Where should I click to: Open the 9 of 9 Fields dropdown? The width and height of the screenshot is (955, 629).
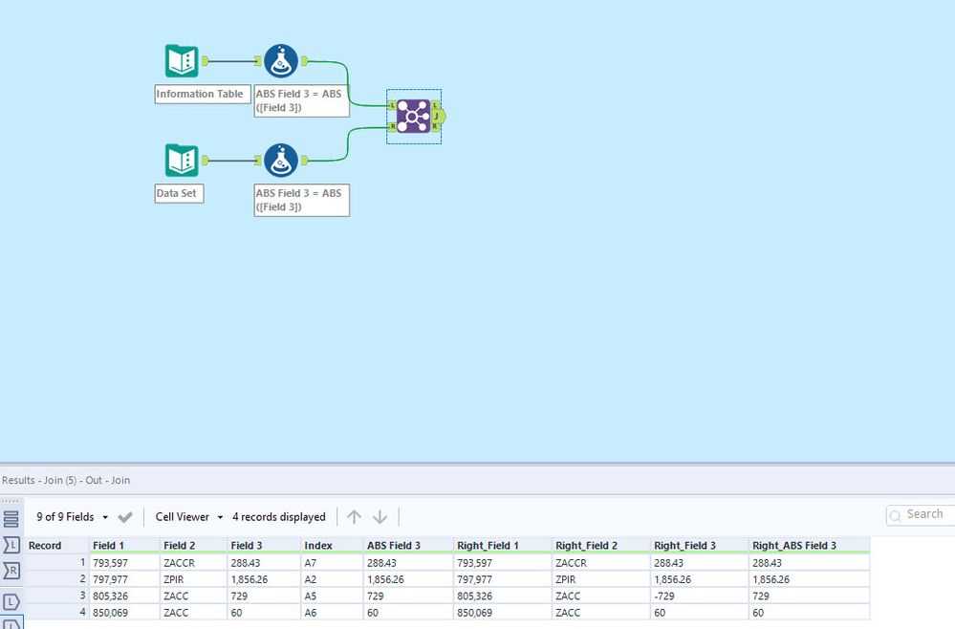tap(72, 517)
